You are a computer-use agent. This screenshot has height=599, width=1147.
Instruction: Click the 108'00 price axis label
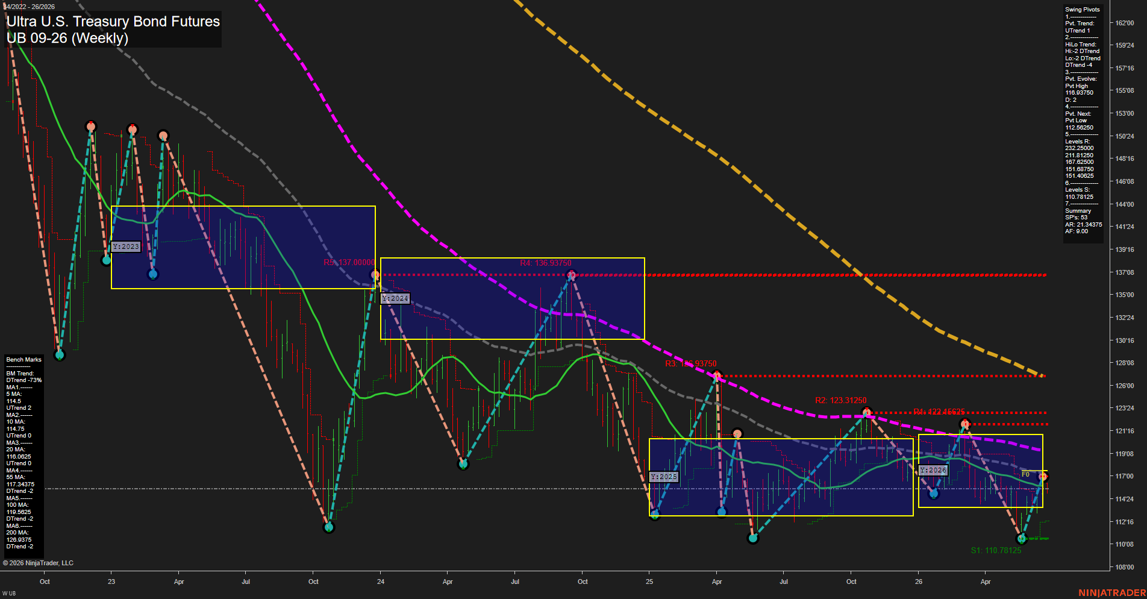(1124, 567)
